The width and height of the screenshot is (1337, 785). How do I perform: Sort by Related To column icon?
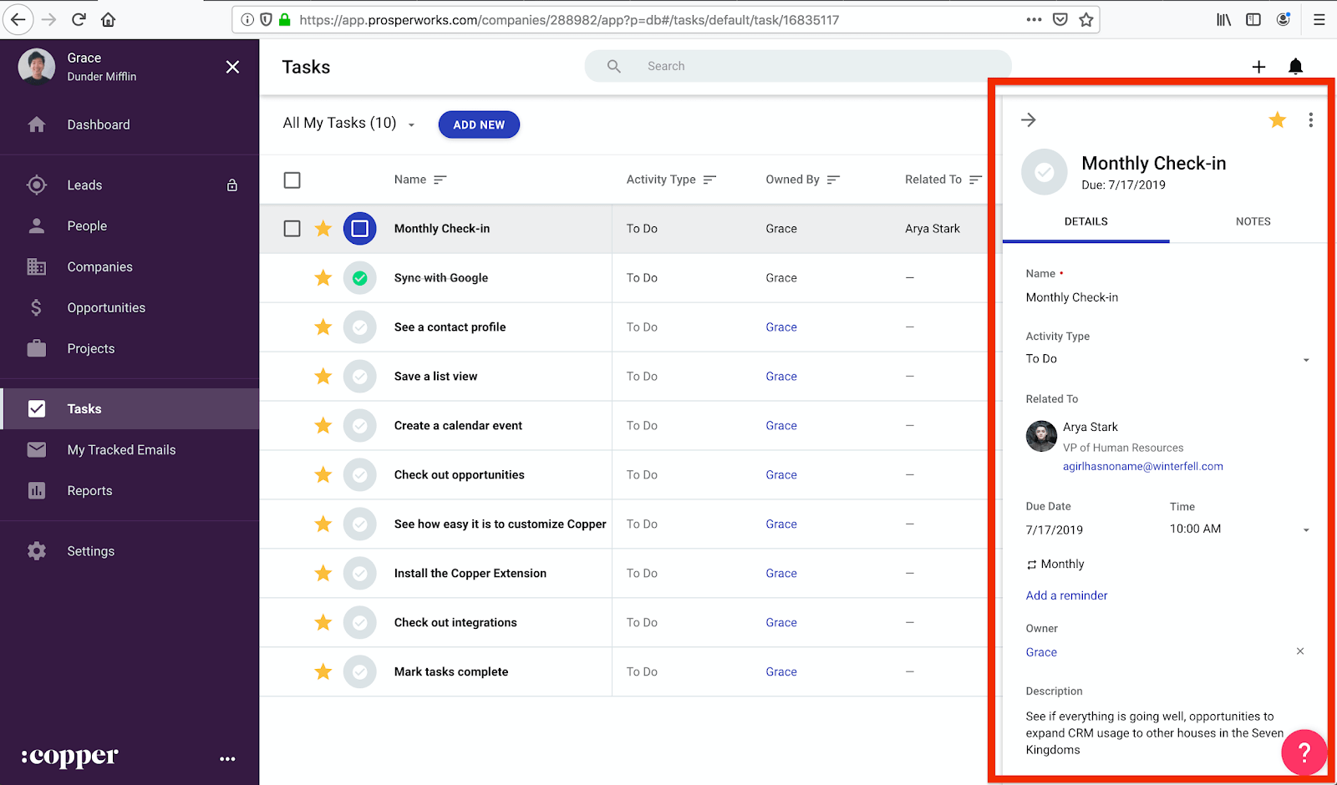coord(975,180)
